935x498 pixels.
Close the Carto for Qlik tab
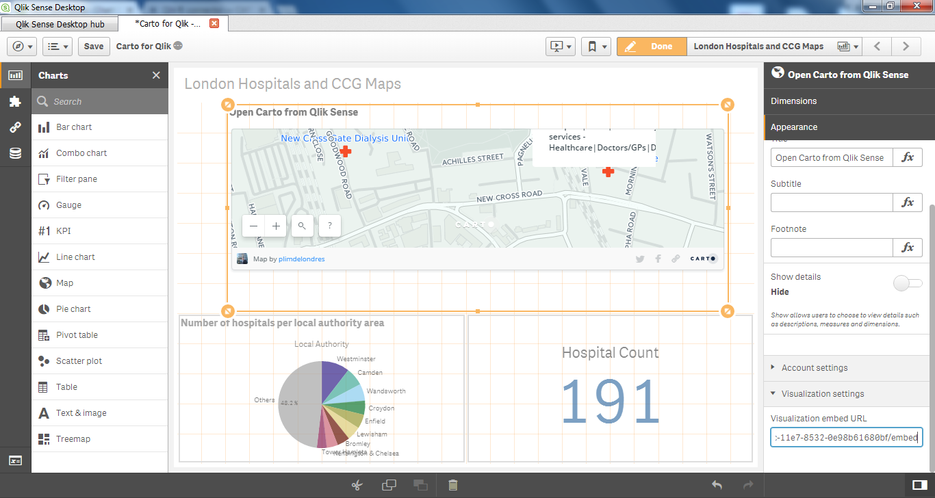(214, 23)
